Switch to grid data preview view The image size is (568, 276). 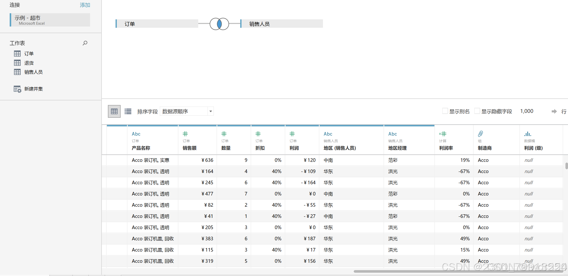114,111
